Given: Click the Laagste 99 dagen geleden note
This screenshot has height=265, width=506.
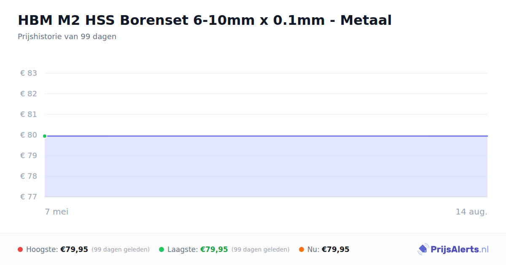Looking at the screenshot, I should point(261,249).
